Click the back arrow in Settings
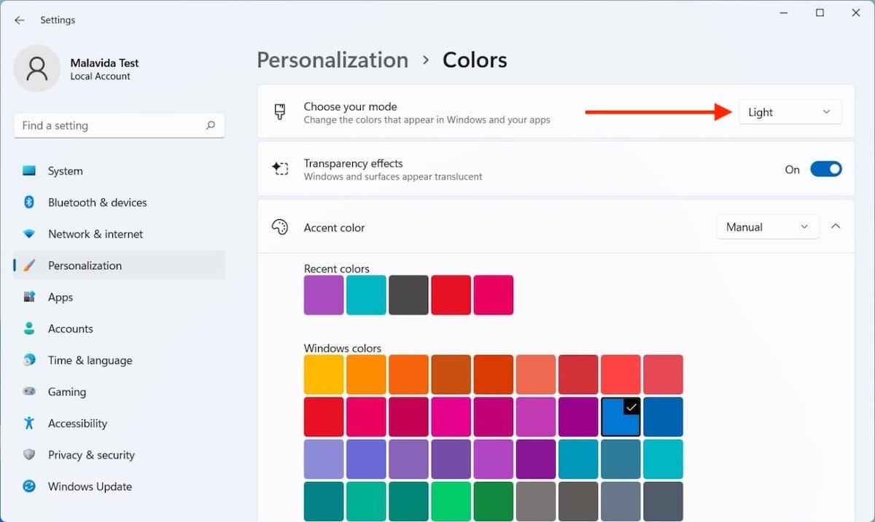Viewport: 875px width, 522px height. [x=19, y=20]
